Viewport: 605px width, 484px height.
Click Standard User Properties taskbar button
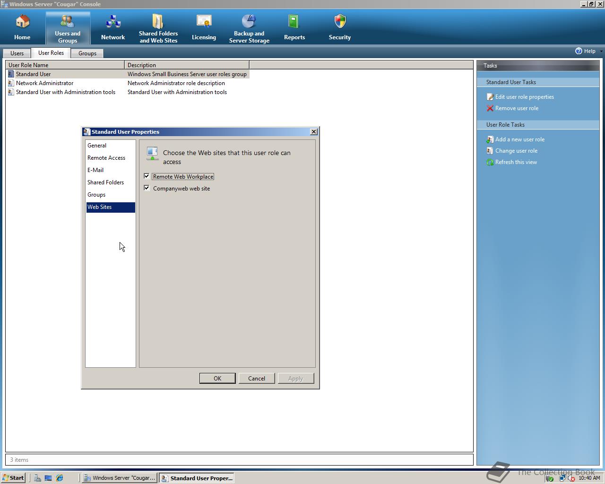tap(197, 478)
